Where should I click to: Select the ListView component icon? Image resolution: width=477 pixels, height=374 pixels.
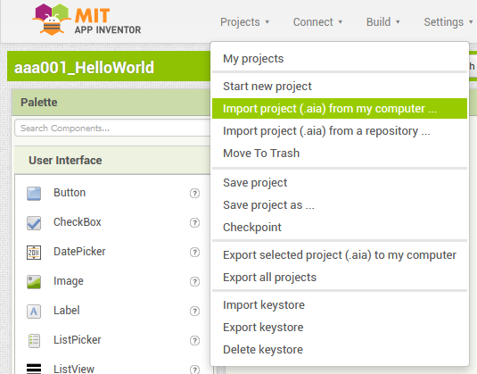pos(34,369)
